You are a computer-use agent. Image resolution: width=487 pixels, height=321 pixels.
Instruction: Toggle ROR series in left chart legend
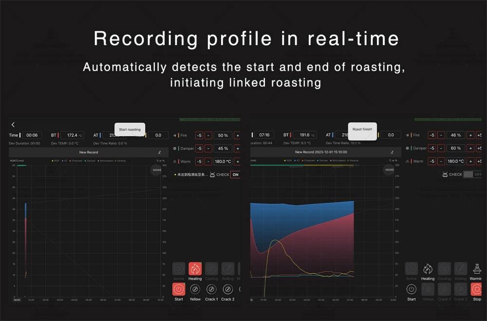point(56,160)
